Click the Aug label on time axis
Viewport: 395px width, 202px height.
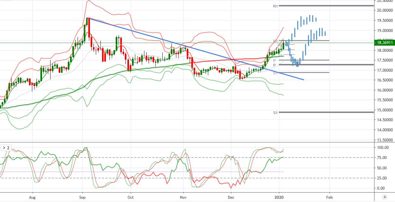[x=32, y=197]
